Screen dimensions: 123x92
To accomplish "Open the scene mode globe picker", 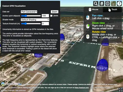I will point(108,4).
